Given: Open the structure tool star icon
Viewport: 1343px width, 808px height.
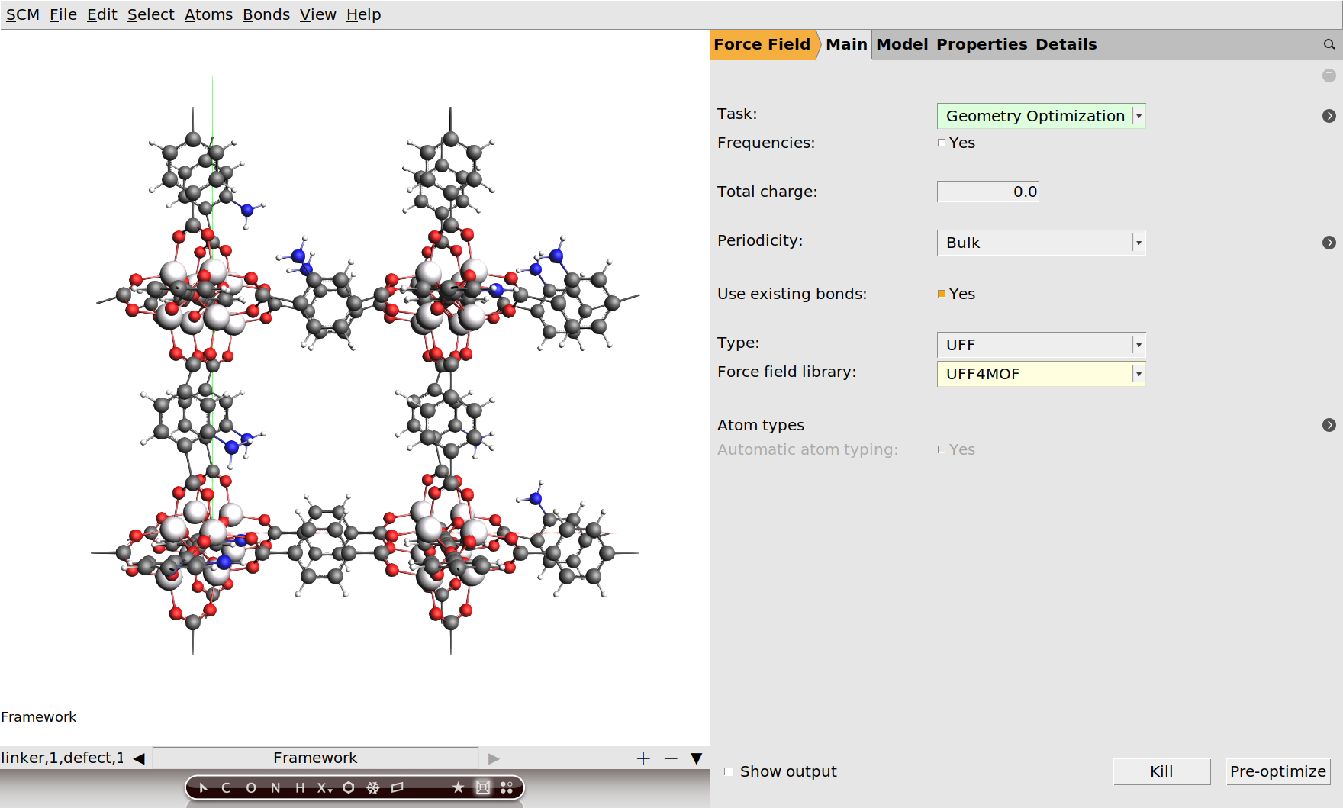Looking at the screenshot, I should click(x=458, y=787).
